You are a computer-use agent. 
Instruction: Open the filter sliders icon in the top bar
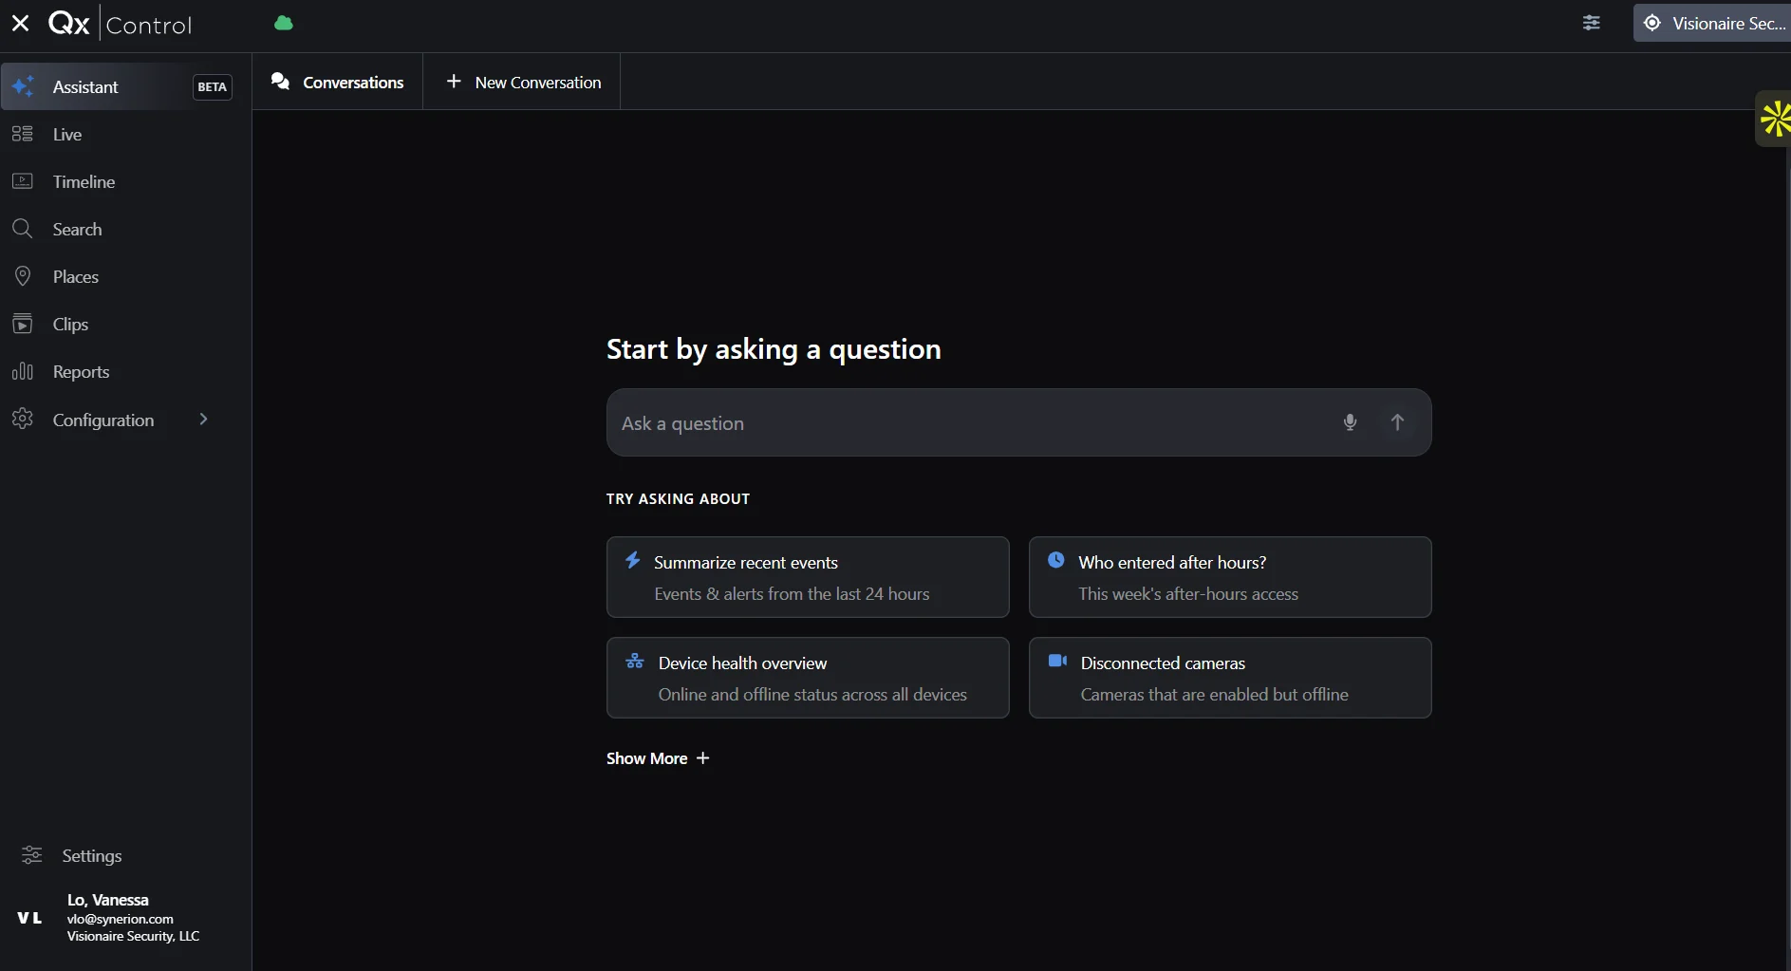[1592, 23]
